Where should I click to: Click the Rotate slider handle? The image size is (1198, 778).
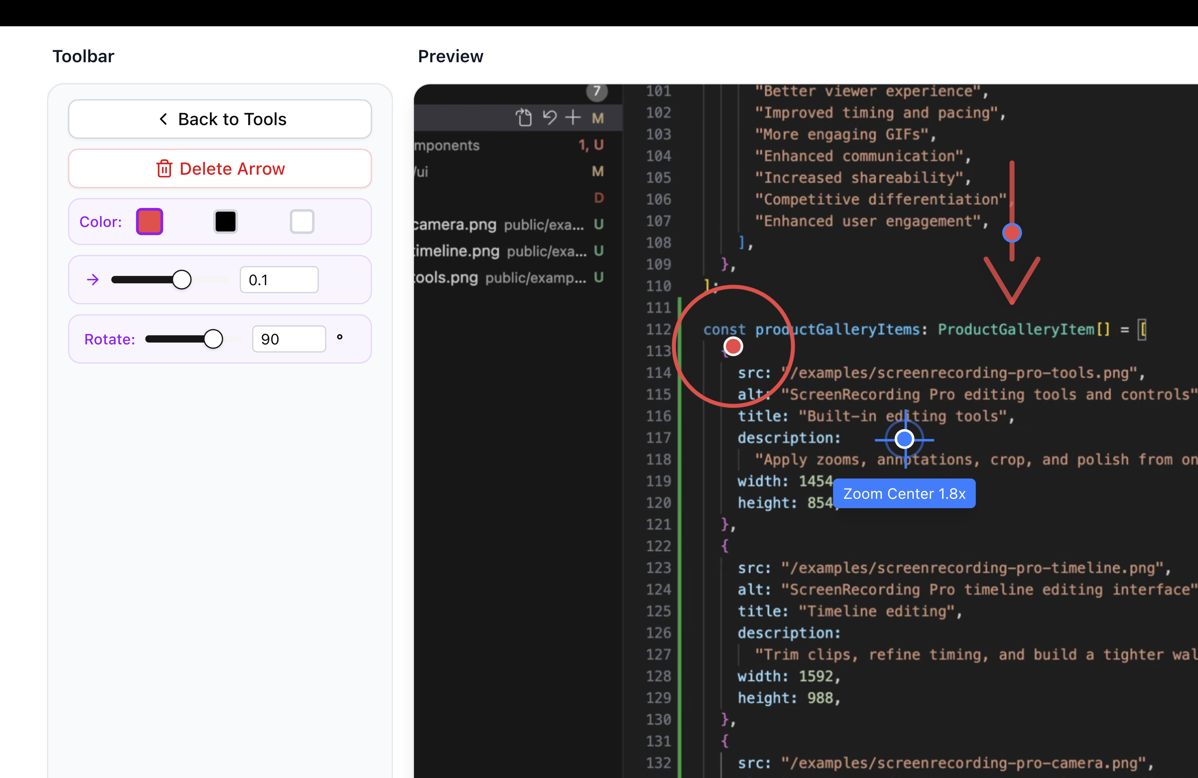(x=213, y=339)
